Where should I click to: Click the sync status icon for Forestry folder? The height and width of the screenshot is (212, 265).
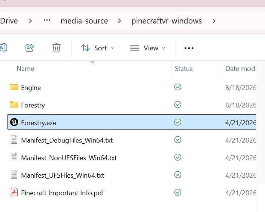[x=178, y=105]
